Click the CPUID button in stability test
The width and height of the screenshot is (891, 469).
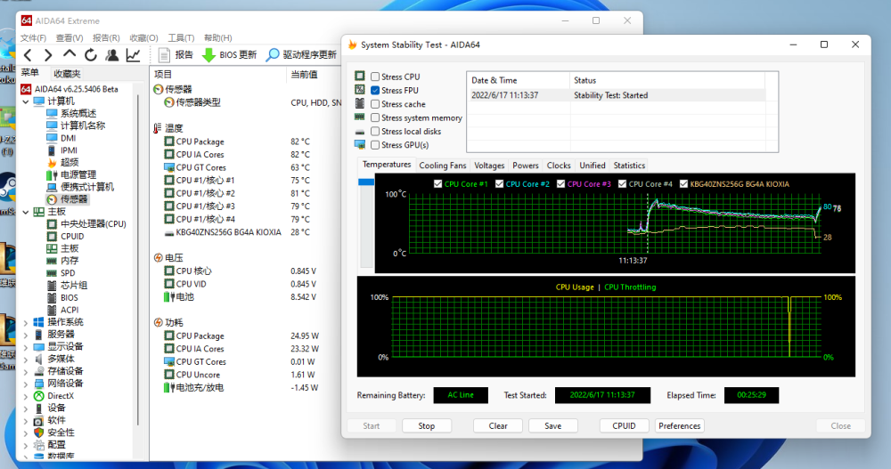pyautogui.click(x=624, y=426)
